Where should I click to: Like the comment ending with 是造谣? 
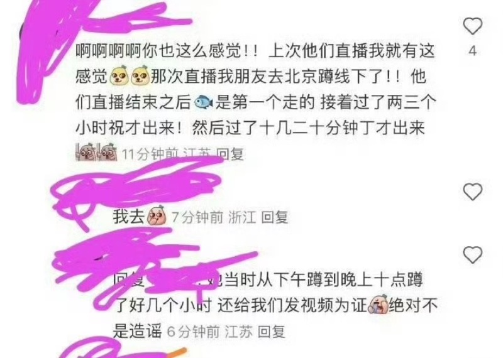click(x=473, y=255)
